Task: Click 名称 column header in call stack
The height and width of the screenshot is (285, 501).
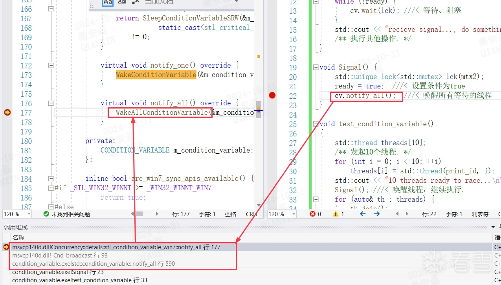Action: coord(18,237)
